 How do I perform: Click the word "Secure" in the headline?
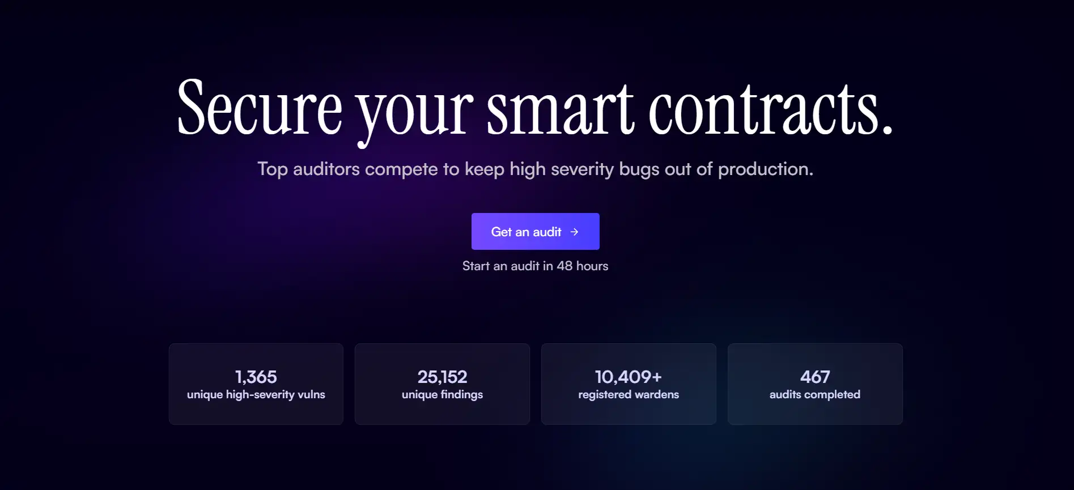(260, 108)
